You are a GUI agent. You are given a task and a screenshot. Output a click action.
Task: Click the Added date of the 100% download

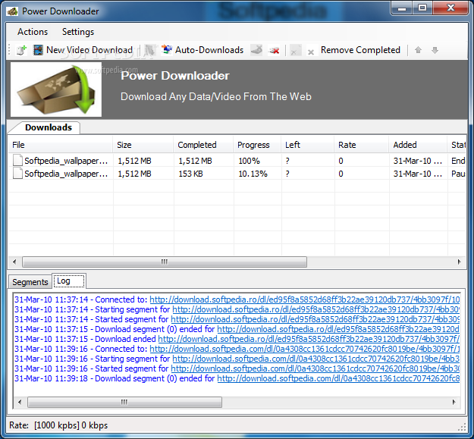pos(417,161)
